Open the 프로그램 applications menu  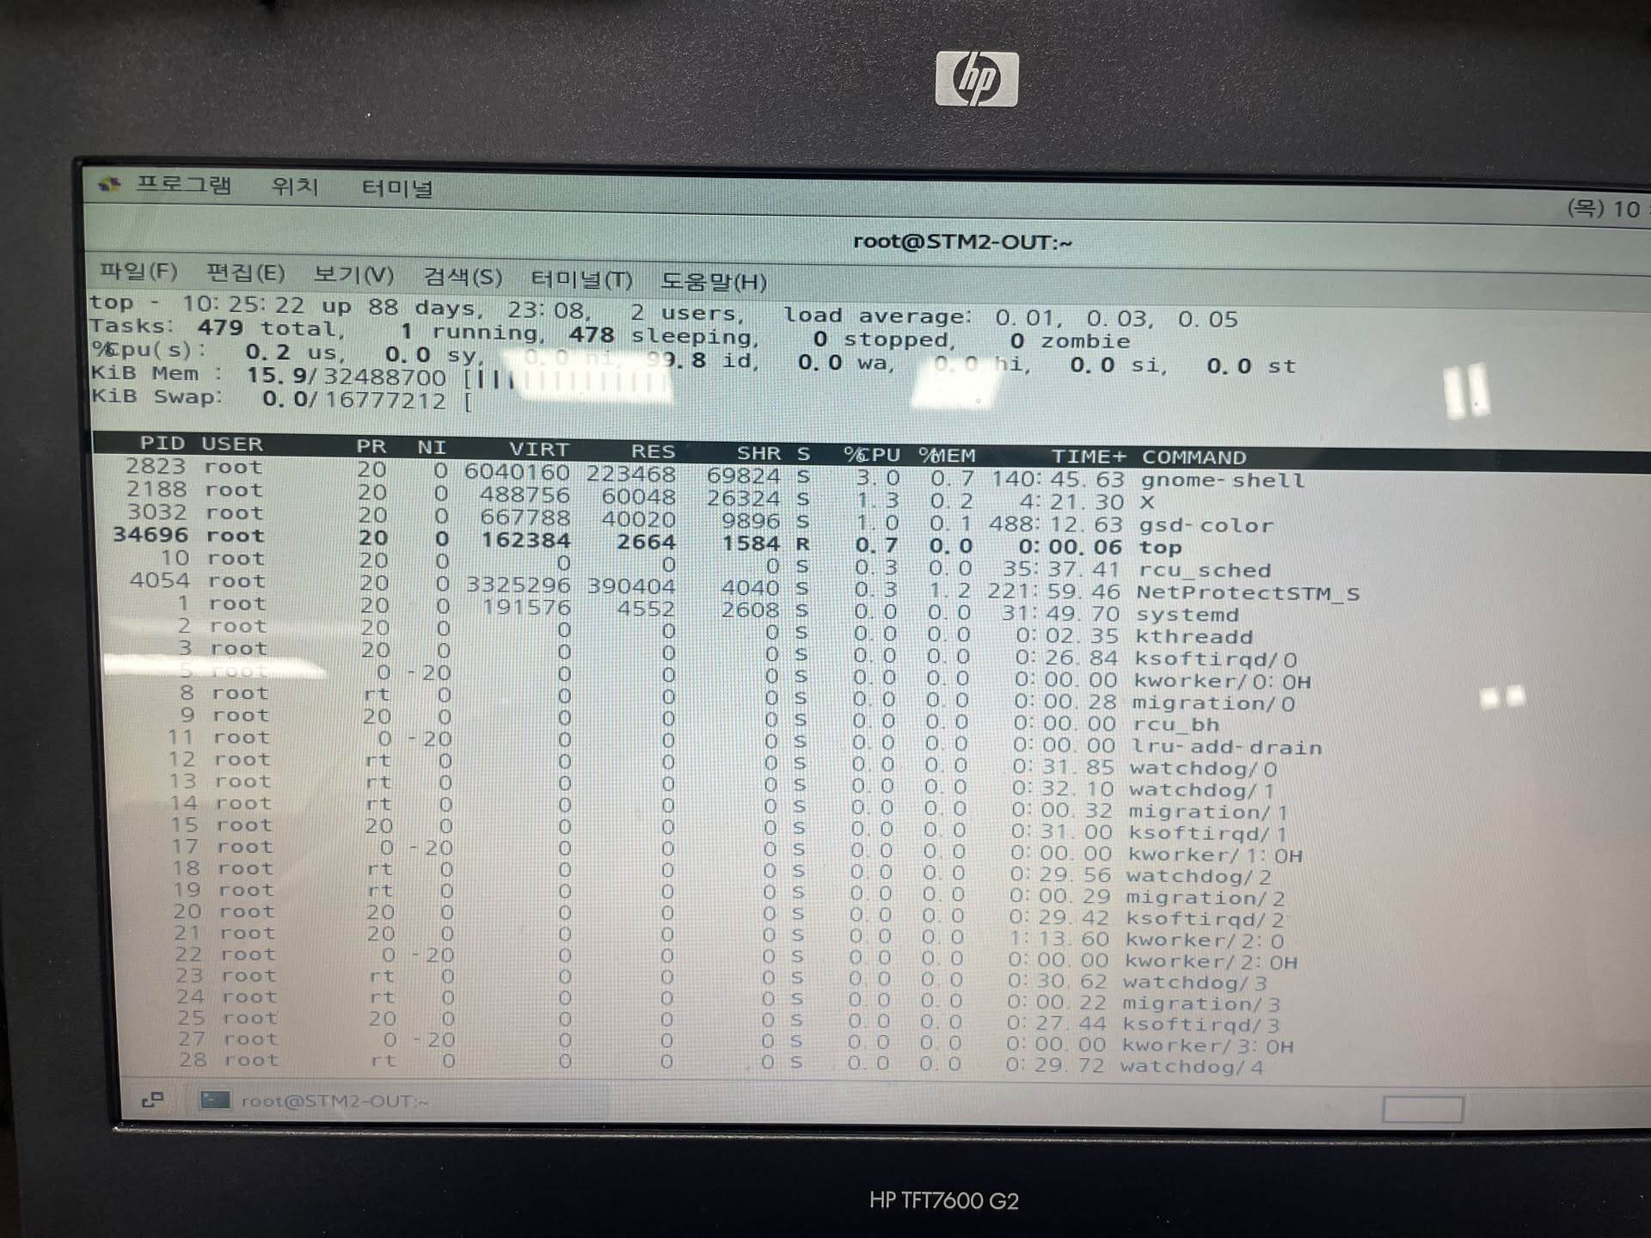click(x=183, y=185)
